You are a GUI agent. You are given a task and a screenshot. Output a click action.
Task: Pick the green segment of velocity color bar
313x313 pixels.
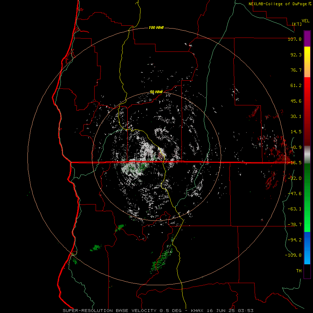point(307,198)
